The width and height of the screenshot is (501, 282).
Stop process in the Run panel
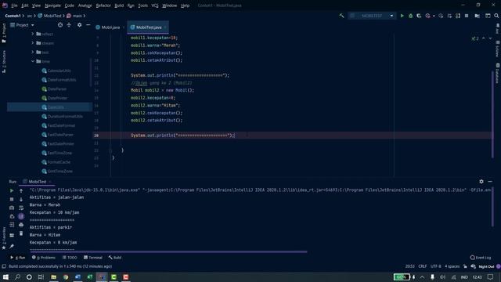click(12, 199)
